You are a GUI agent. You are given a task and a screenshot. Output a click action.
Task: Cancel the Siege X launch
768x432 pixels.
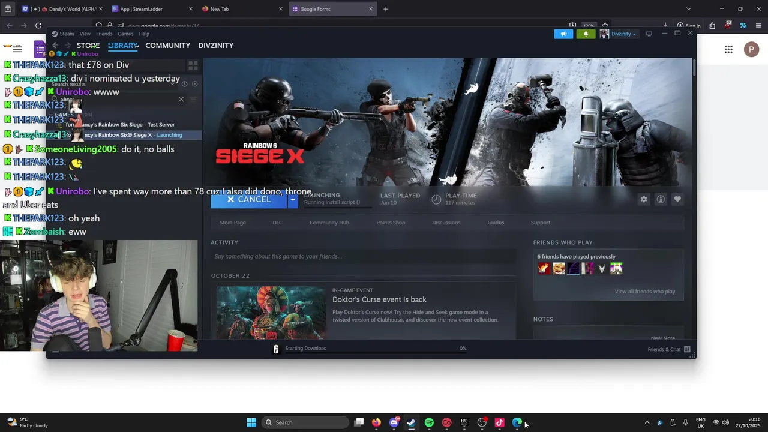pos(249,199)
